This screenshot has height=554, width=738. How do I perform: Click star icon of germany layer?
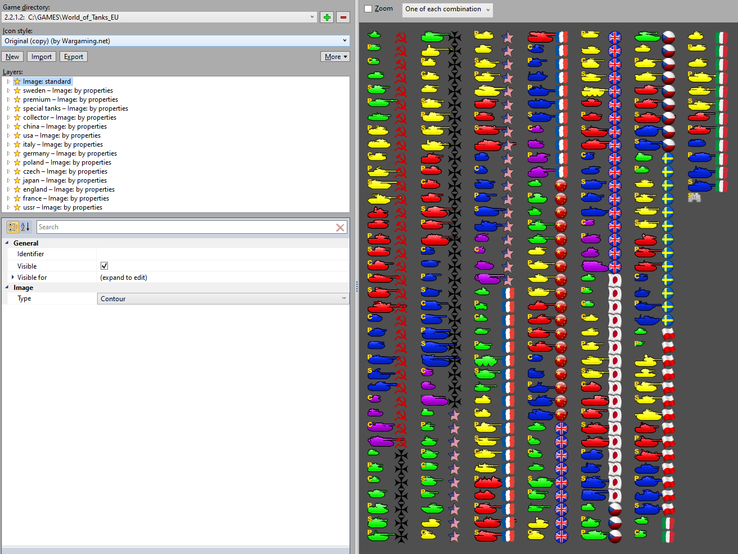[x=17, y=153]
